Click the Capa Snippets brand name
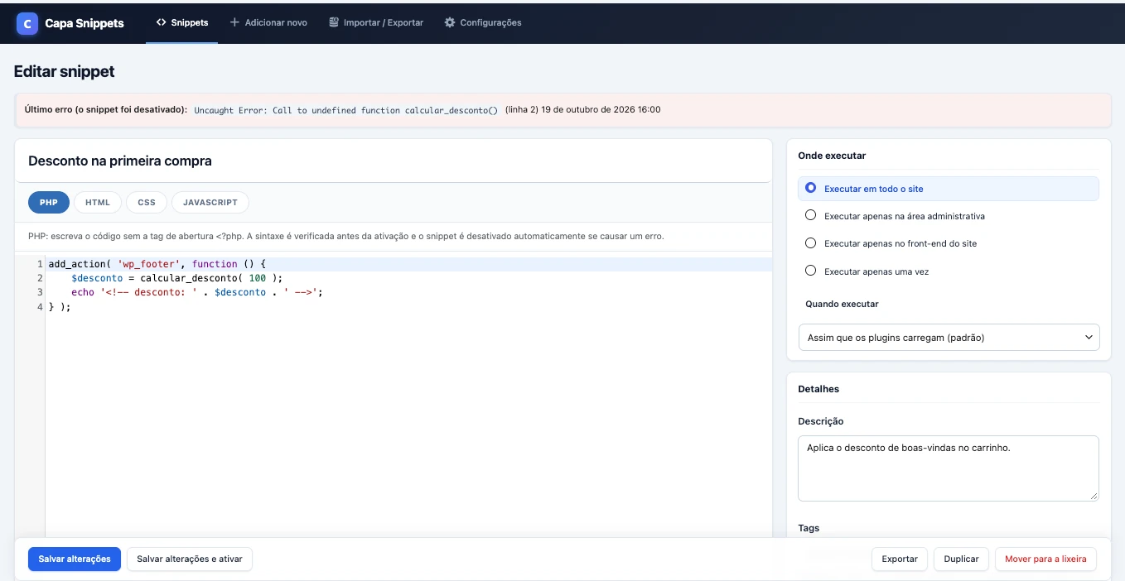Image resolution: width=1125 pixels, height=581 pixels. [84, 23]
